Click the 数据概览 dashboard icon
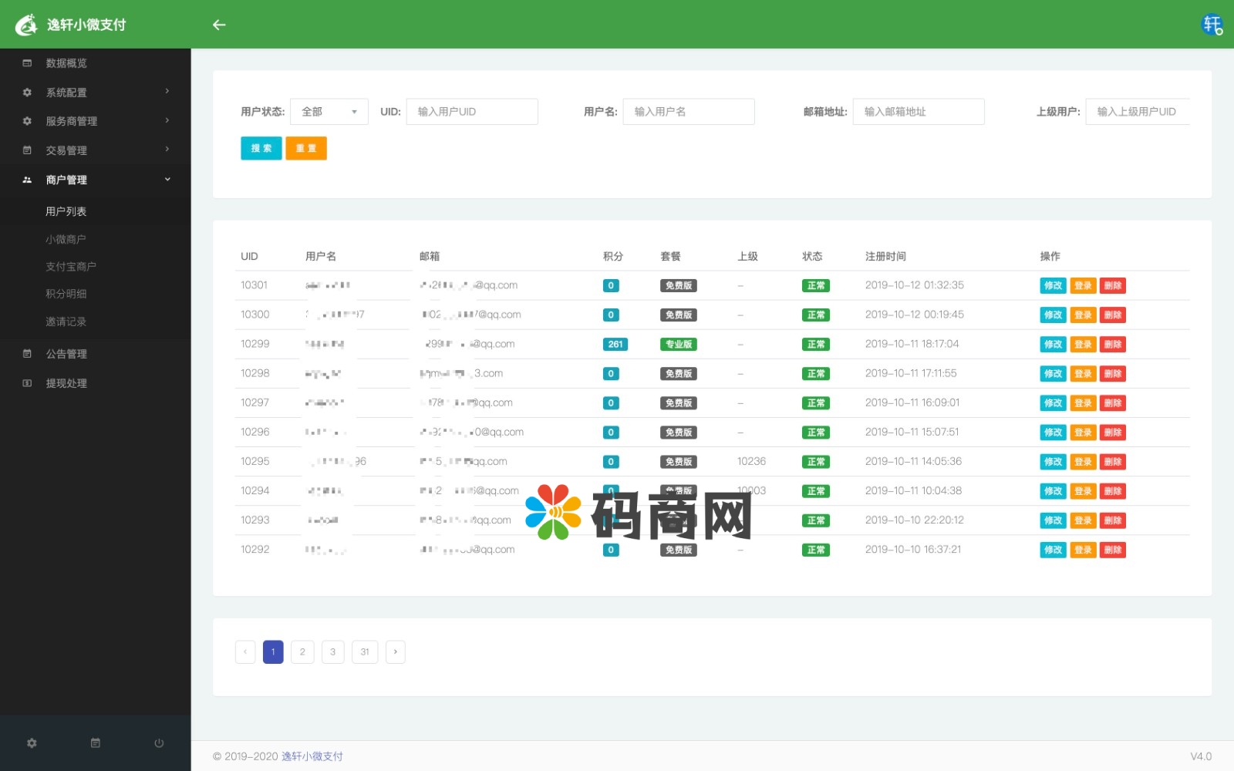The image size is (1234, 771). point(27,63)
